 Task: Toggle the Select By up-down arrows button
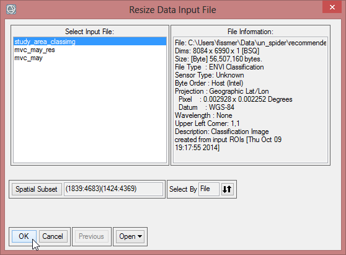pyautogui.click(x=227, y=189)
